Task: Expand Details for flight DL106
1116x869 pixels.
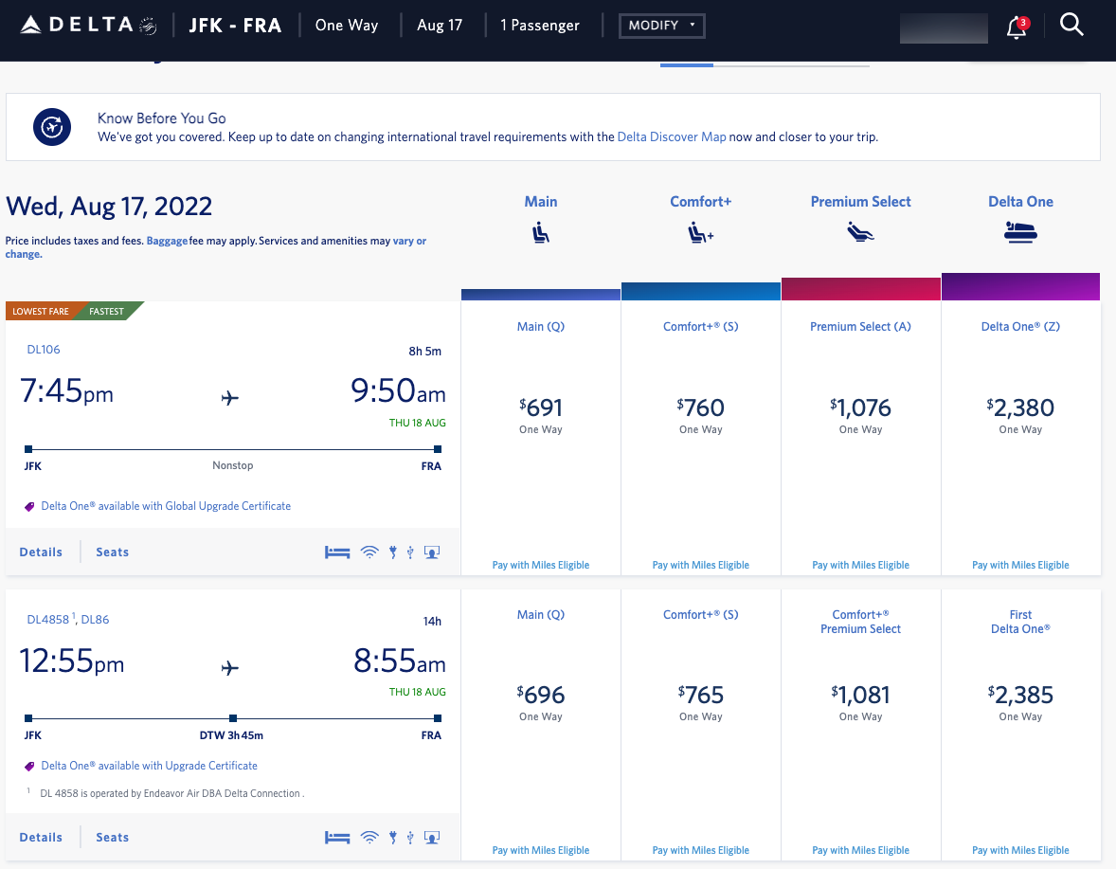Action: coord(41,551)
